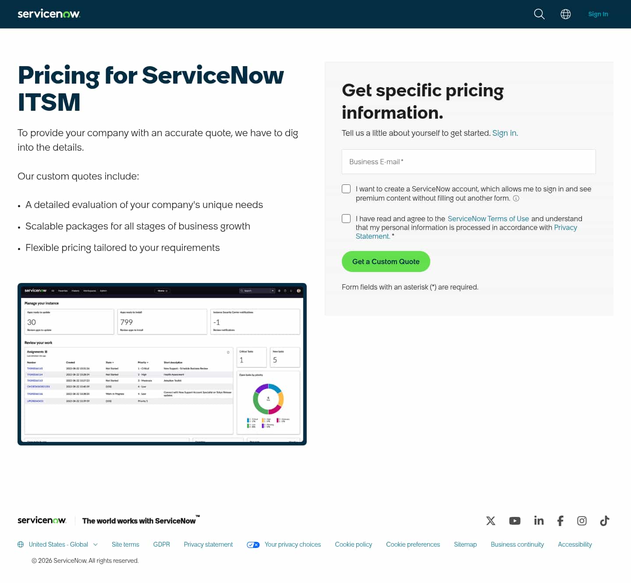Check the create ServiceNow account checkbox
Screen dimensions: 631x583
[346, 189]
